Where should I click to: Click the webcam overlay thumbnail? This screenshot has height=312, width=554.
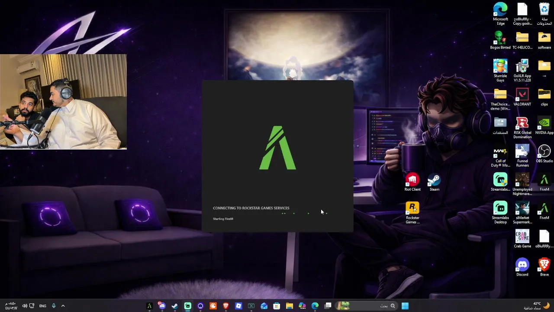(63, 102)
